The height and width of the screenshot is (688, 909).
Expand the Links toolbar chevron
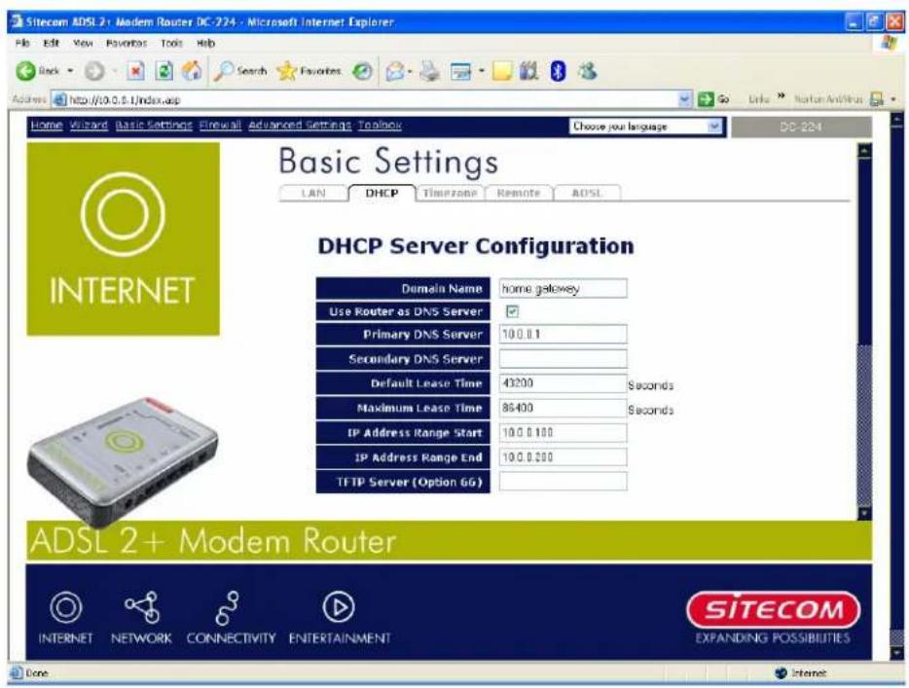point(781,96)
